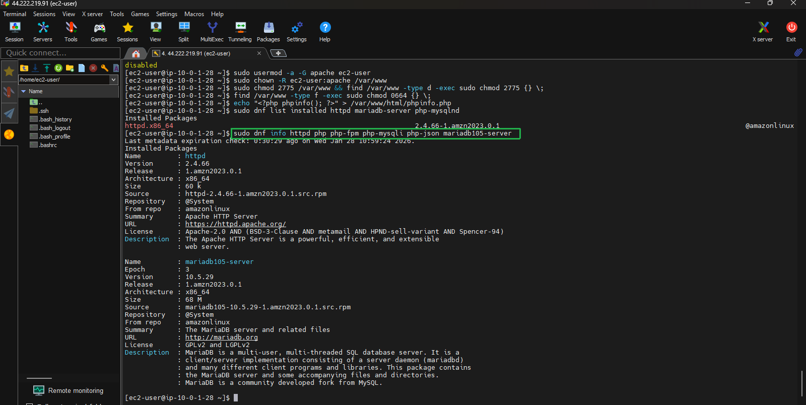The height and width of the screenshot is (405, 806).
Task: Click the Remote monitoring button
Action: (69, 390)
